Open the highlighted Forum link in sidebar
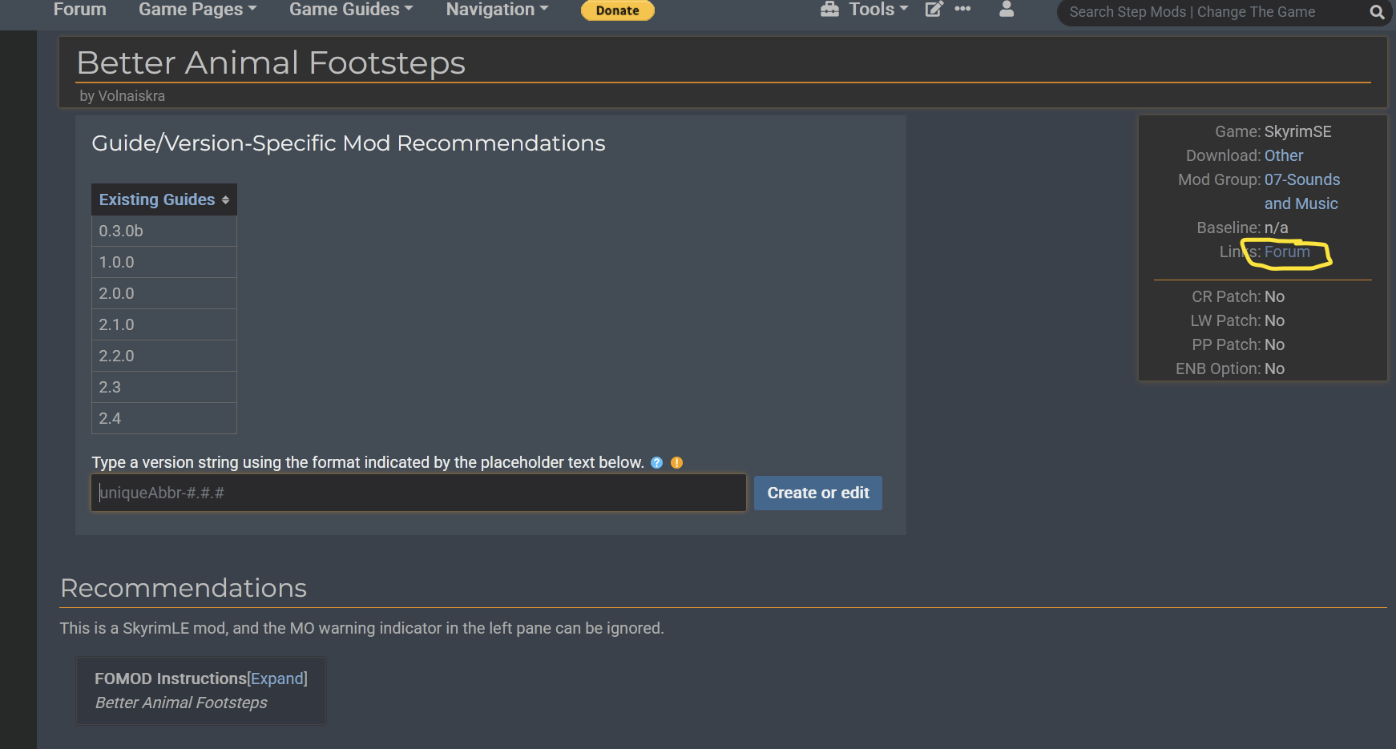The width and height of the screenshot is (1396, 749). pos(1287,252)
